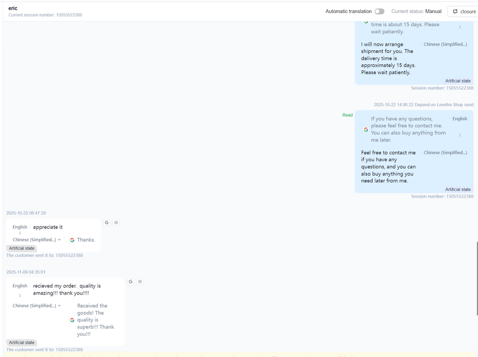Click 'English' source label of 'appreciate it' message
The width and height of the screenshot is (478, 357).
coord(20,227)
